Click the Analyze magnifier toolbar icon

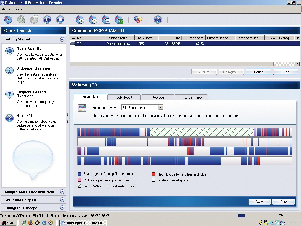(x=21, y=19)
